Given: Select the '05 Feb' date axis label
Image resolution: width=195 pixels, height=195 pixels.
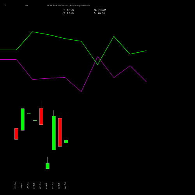Looking at the screenshot, I should click(59, 186).
